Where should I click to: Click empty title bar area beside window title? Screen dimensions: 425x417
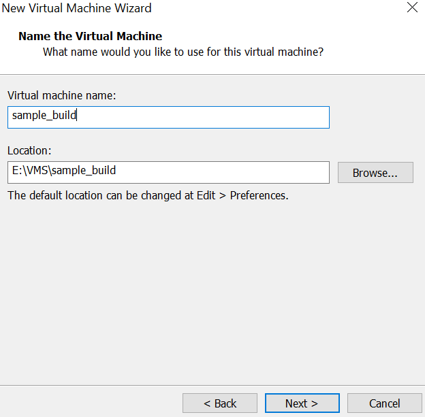pos(272,9)
